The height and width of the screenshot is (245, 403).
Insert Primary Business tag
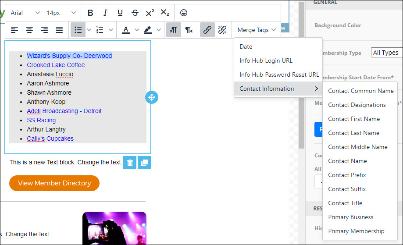360,217
